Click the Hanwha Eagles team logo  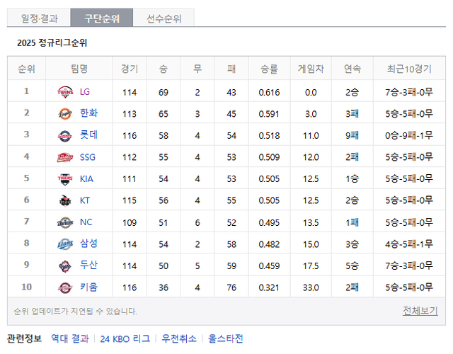click(65, 113)
